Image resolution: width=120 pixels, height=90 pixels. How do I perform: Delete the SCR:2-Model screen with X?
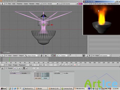[x=57, y=4]
